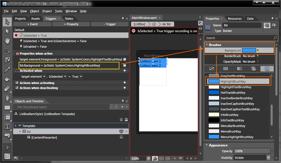Open advanced options marker for BorderBrush
The height and width of the screenshot is (163, 281).
258,56
